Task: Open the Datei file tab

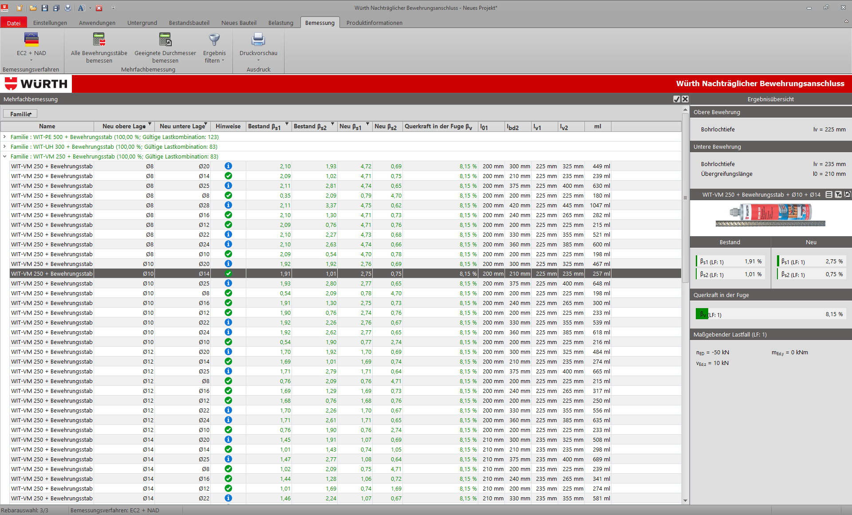Action: pos(14,23)
